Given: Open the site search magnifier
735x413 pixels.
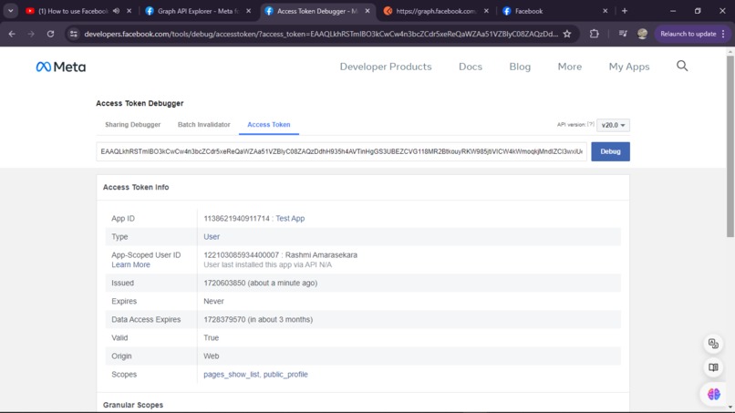Looking at the screenshot, I should (682, 67).
